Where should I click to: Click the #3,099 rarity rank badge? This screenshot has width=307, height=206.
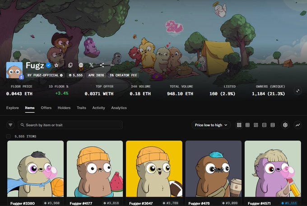coord(230,203)
